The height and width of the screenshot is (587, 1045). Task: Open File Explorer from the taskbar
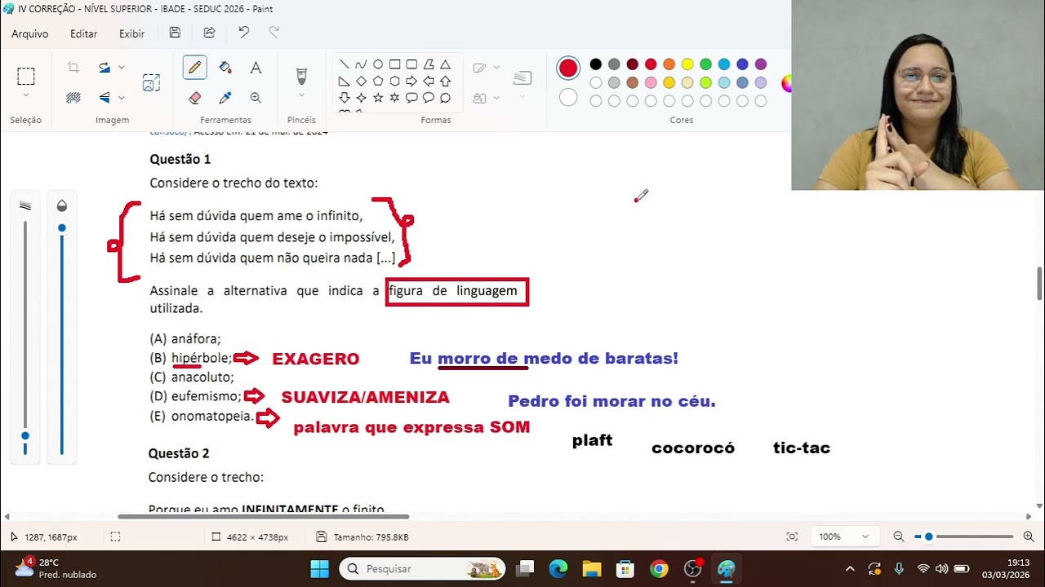[591, 568]
